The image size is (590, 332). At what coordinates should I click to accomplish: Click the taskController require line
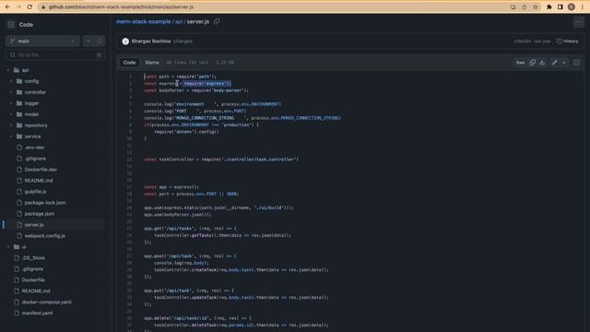click(221, 160)
